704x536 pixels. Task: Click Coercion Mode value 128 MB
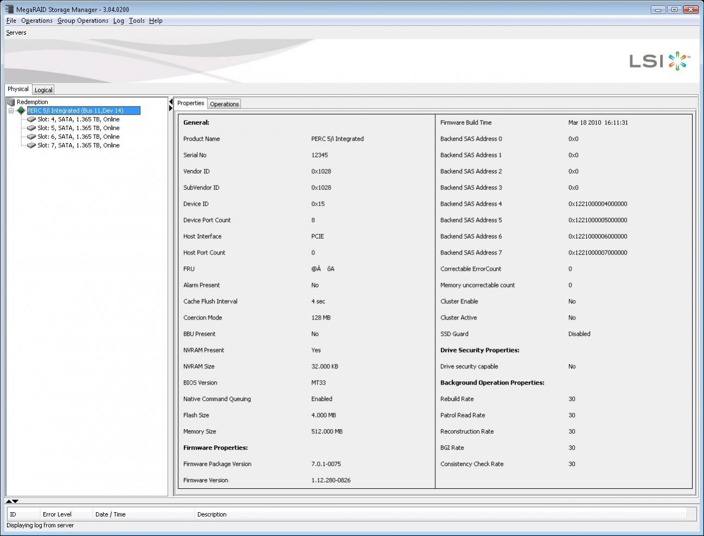tap(321, 317)
